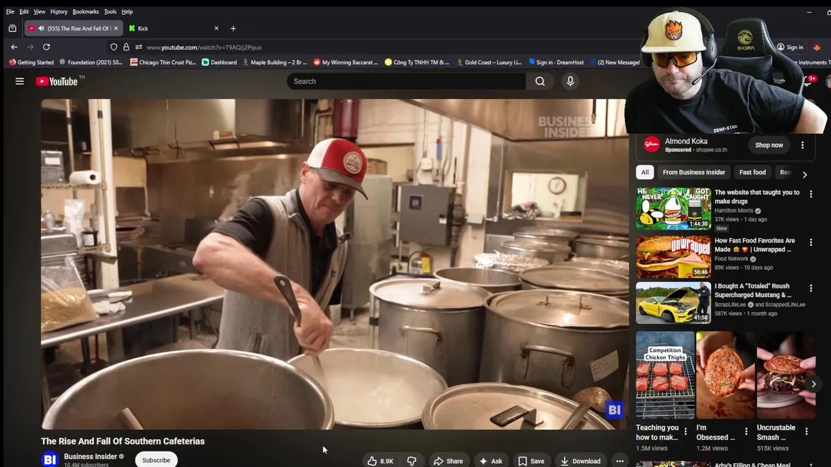The width and height of the screenshot is (831, 467).
Task: Subscribe to Business Insider
Action: pos(156,460)
